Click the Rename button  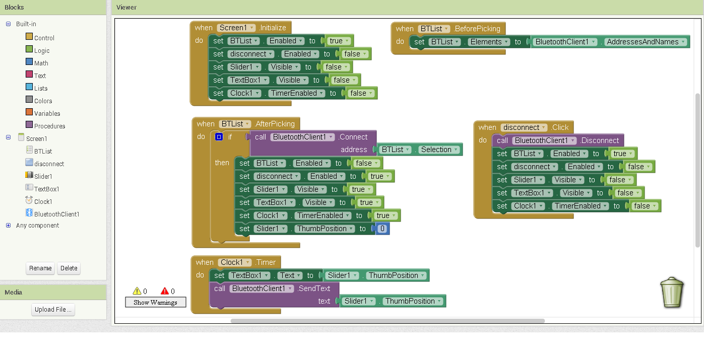click(40, 268)
